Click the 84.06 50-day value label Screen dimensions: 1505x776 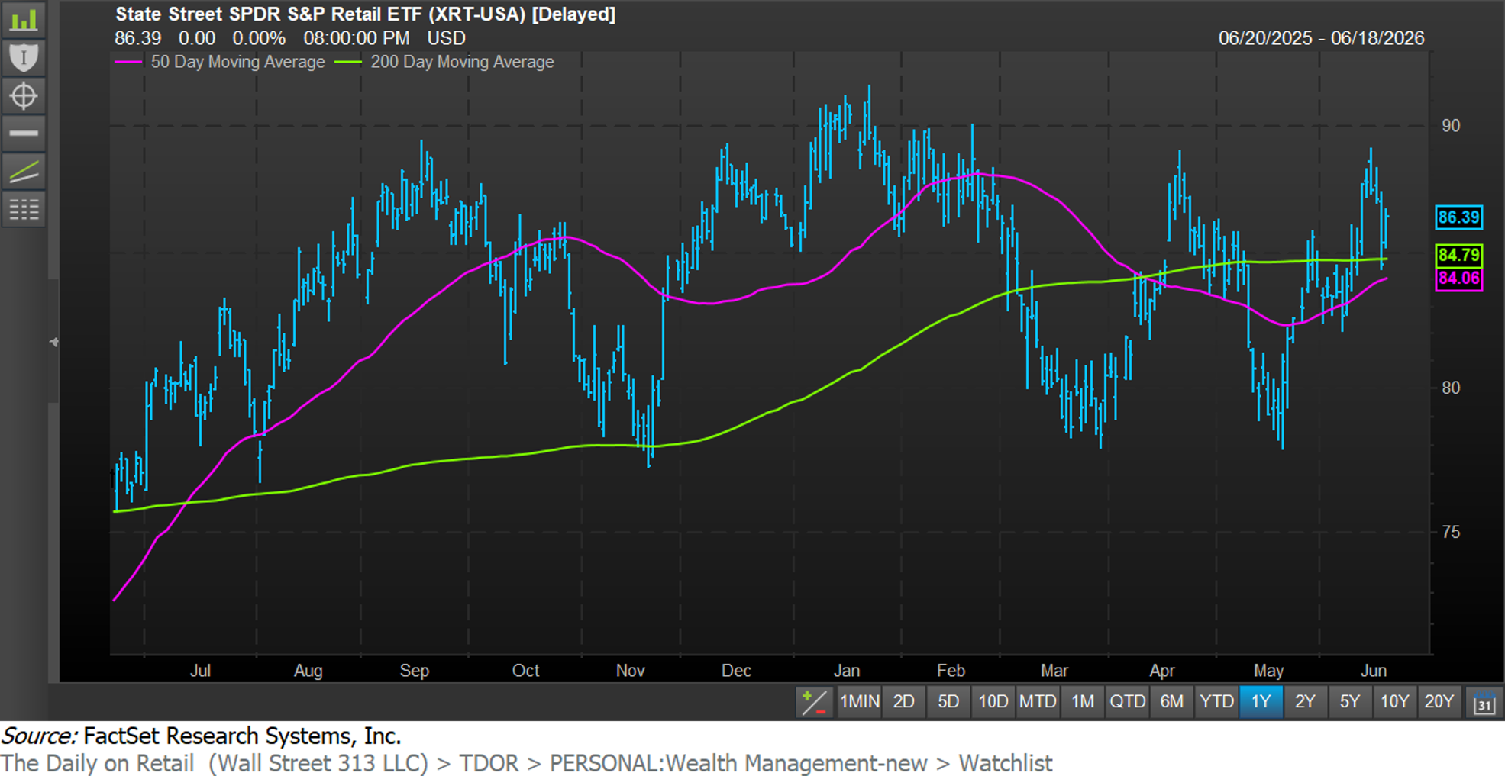pos(1458,279)
